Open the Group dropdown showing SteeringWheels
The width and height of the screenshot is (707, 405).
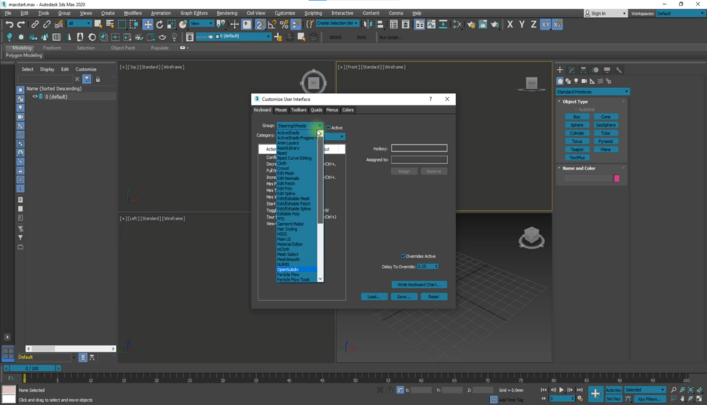click(300, 126)
